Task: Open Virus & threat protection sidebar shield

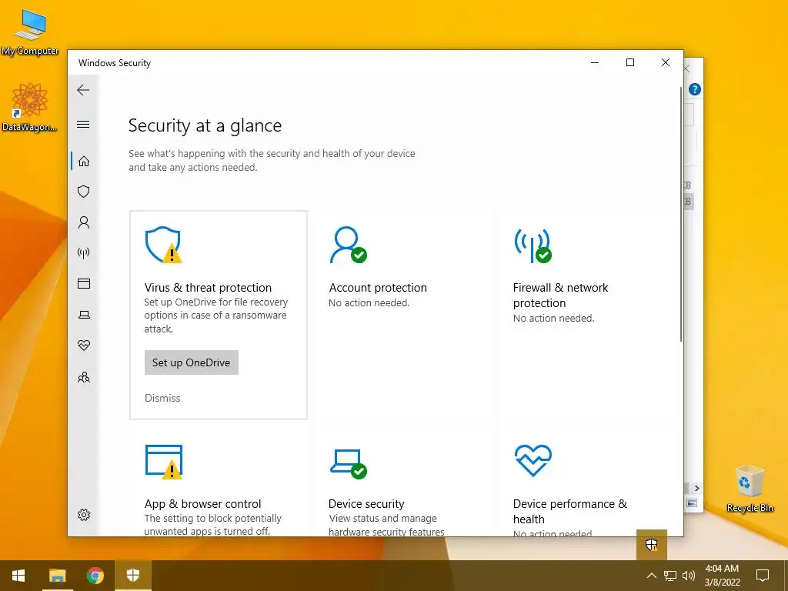Action: [x=84, y=192]
